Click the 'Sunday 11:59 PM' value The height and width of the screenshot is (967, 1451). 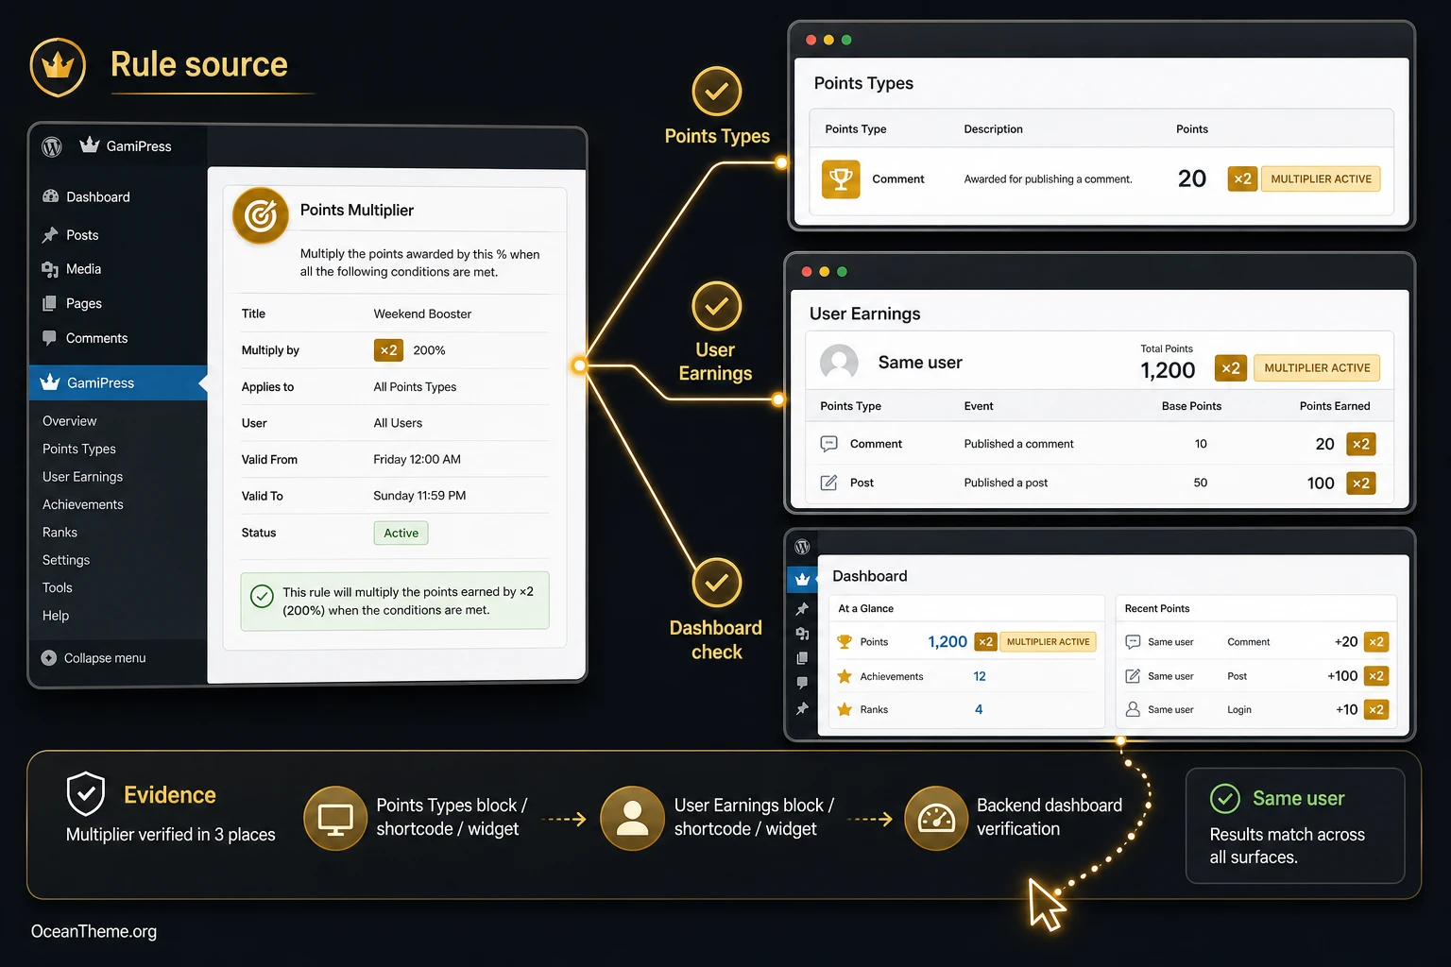click(x=419, y=495)
